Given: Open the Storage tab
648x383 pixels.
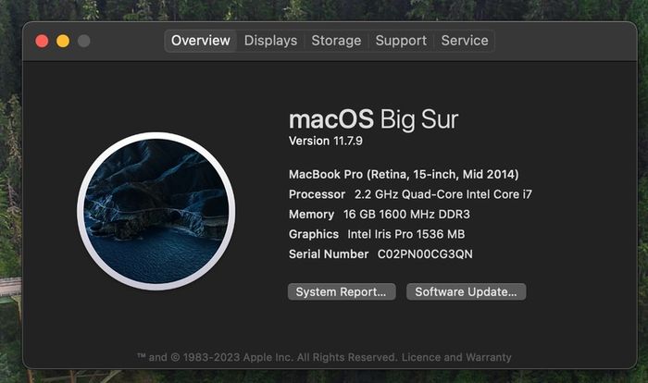Looking at the screenshot, I should point(336,41).
